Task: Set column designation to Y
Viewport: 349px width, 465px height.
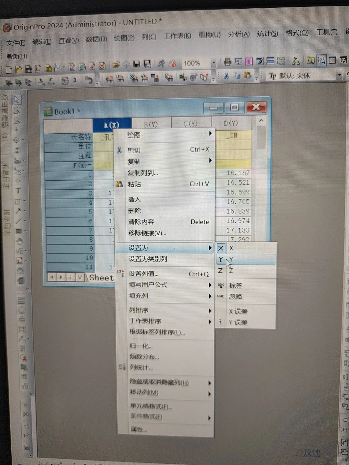Action: tap(246, 259)
